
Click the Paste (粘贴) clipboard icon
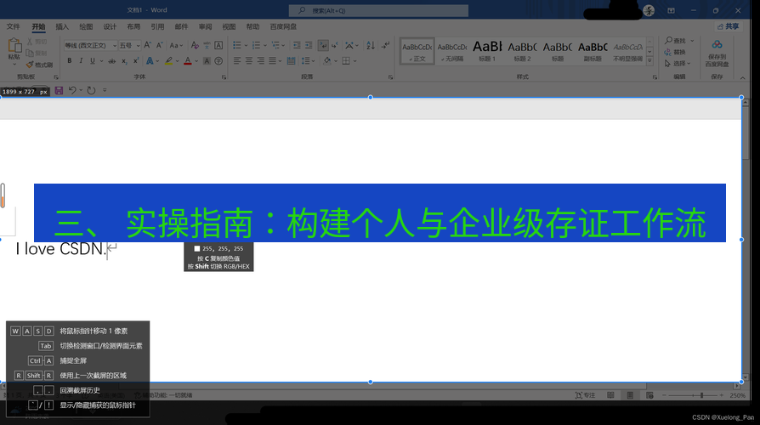[x=14, y=46]
